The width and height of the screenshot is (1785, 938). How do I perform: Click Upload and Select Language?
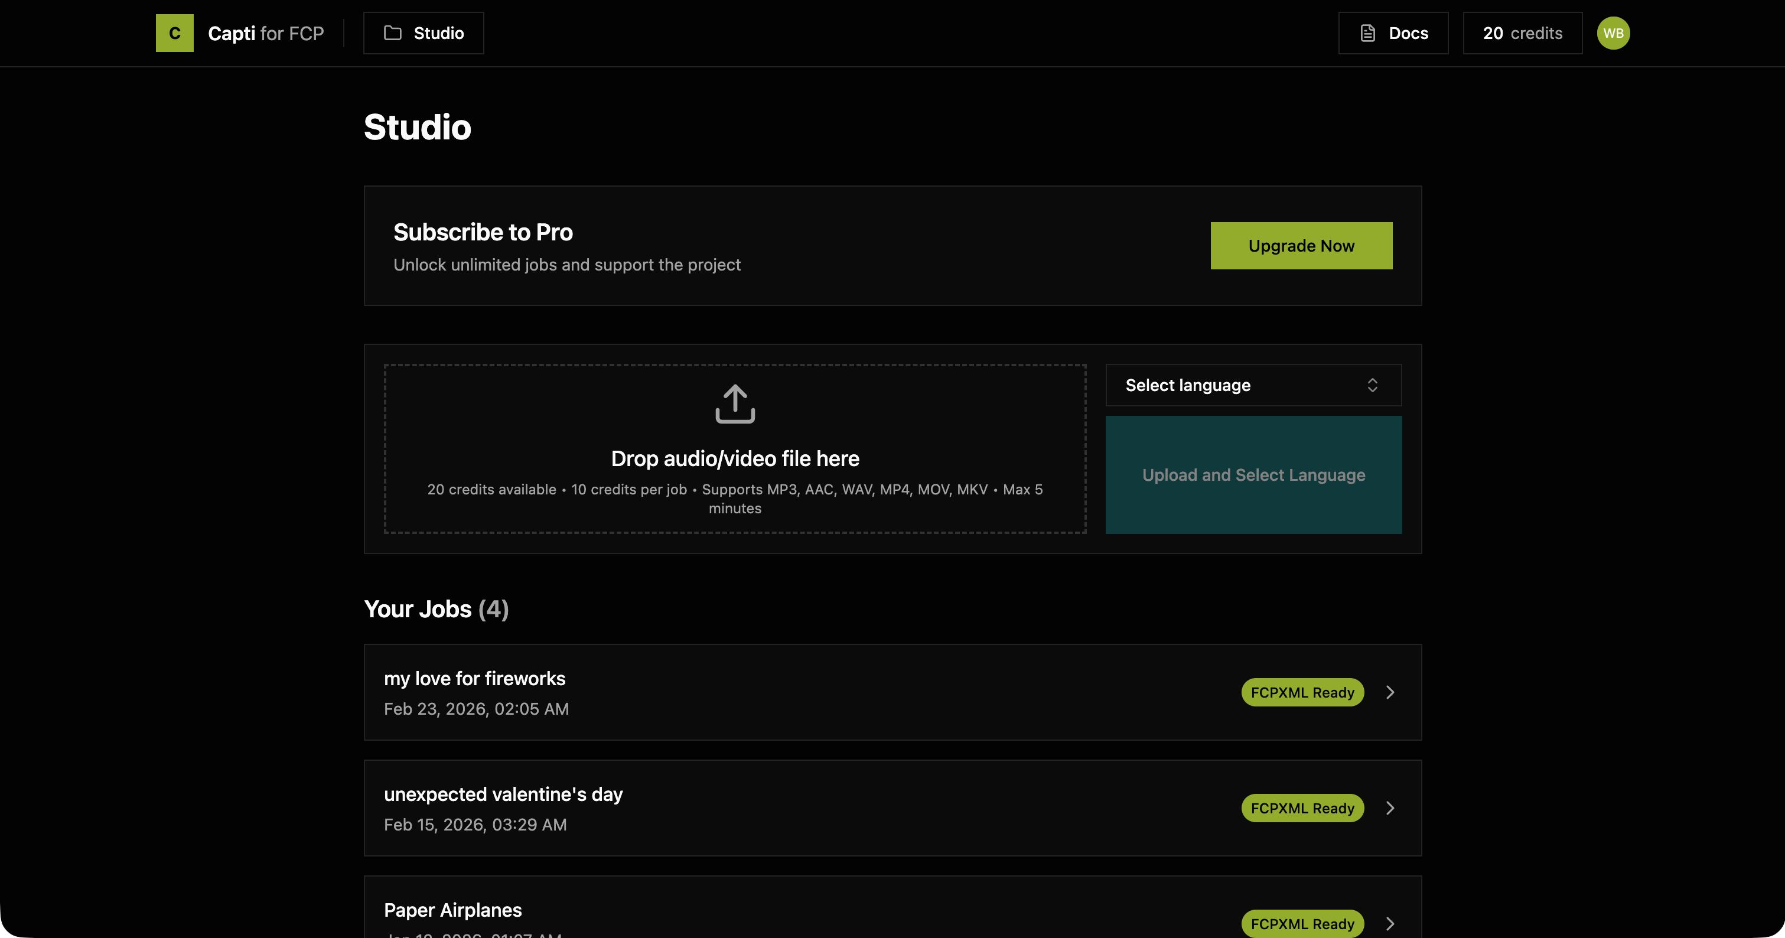[1253, 475]
